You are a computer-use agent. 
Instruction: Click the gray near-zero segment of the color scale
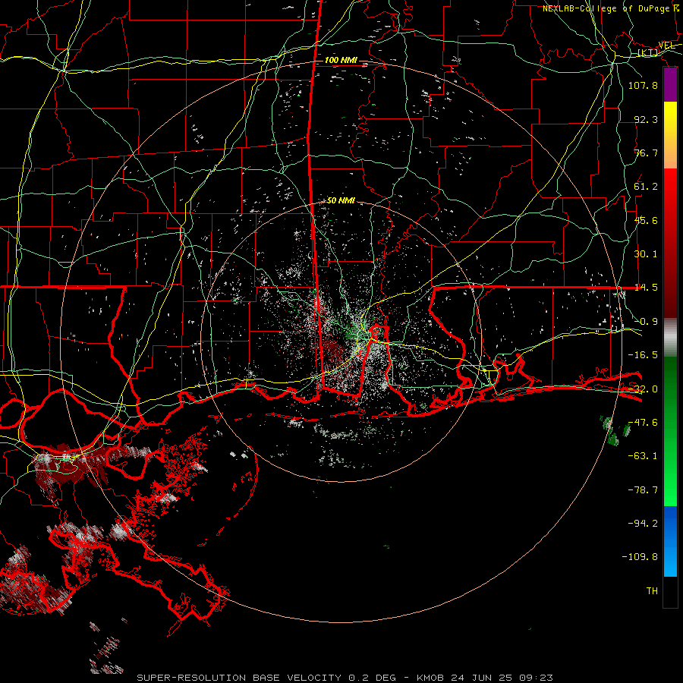670,338
